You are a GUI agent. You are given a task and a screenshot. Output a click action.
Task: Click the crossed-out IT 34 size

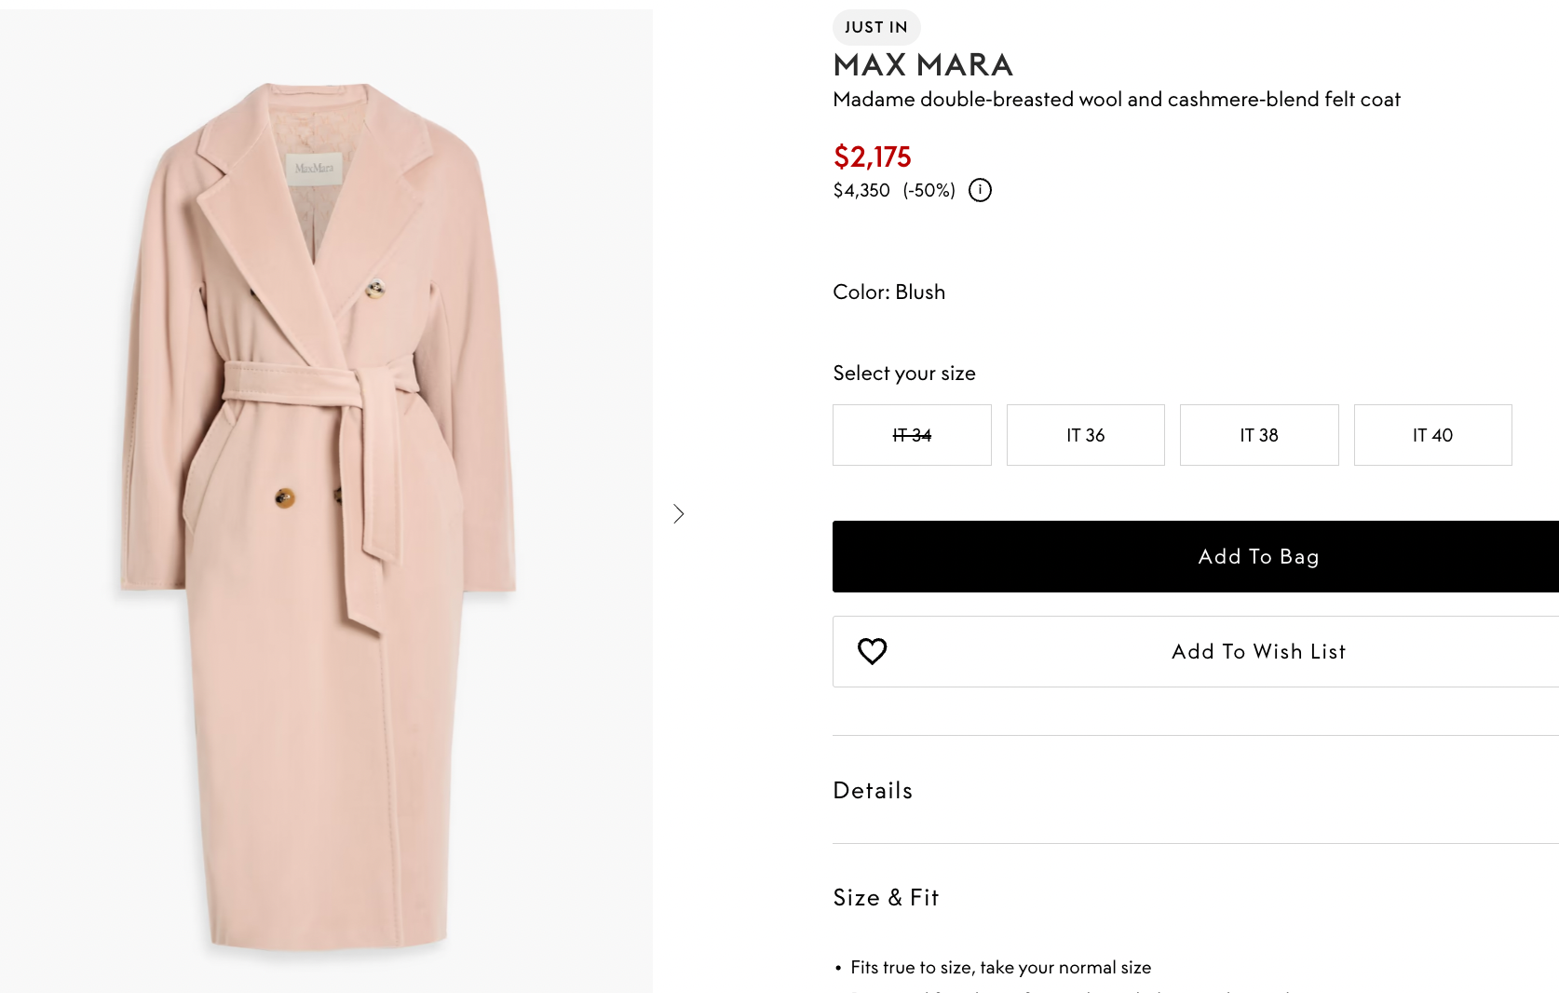click(912, 435)
